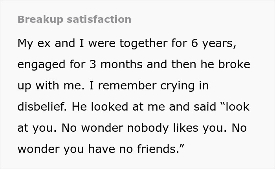The height and width of the screenshot is (169, 275).
Task: Click the 'Breakup satisfaction' heading
Action: coord(74,19)
